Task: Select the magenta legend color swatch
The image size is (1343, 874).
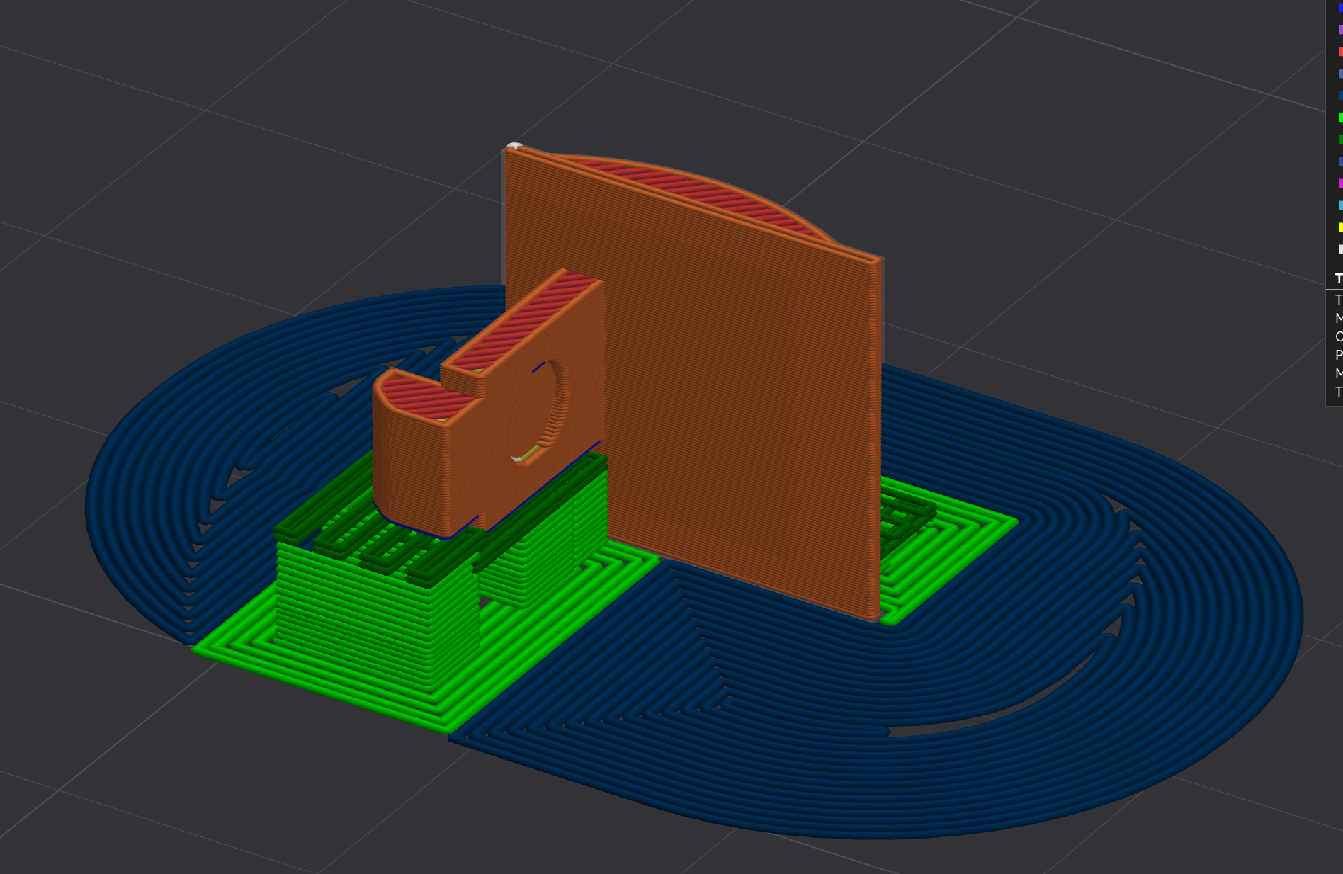Action: [x=1340, y=183]
